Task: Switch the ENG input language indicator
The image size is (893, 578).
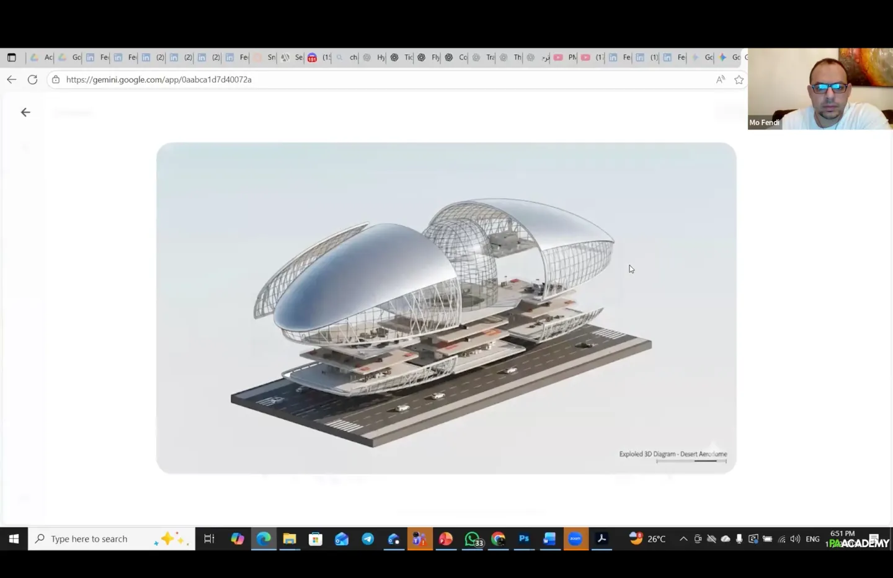Action: pos(812,539)
